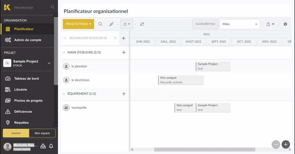The width and height of the screenshot is (295, 154).
Task: Click the sidebar search magnifier icon
Action: click(x=53, y=7)
